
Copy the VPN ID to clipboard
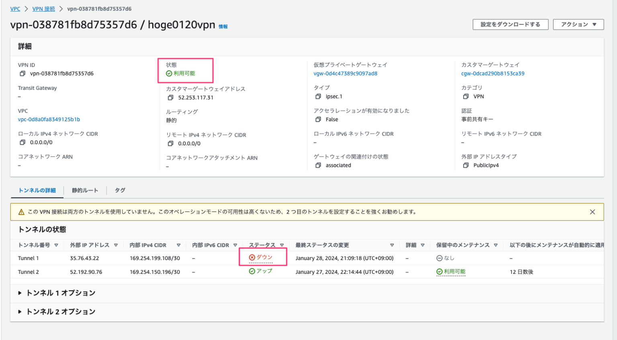(x=23, y=73)
